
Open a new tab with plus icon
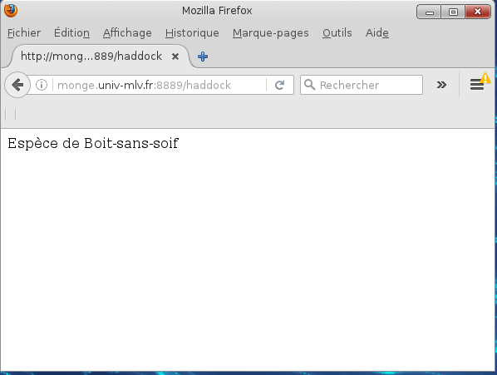[203, 57]
